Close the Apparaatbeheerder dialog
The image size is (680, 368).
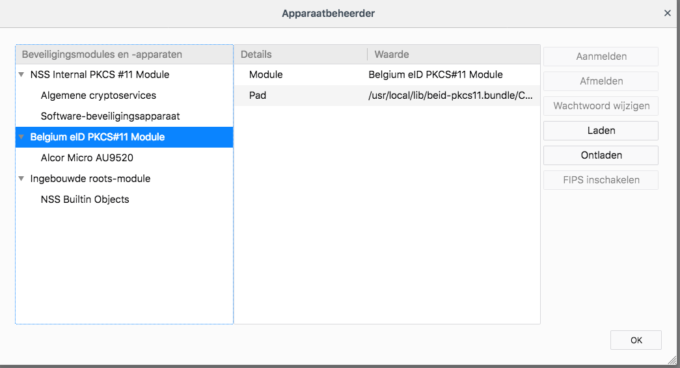(x=667, y=13)
